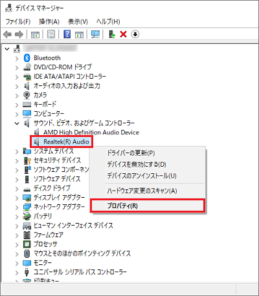Choose プロパティ(R) from context menu

pos(148,206)
